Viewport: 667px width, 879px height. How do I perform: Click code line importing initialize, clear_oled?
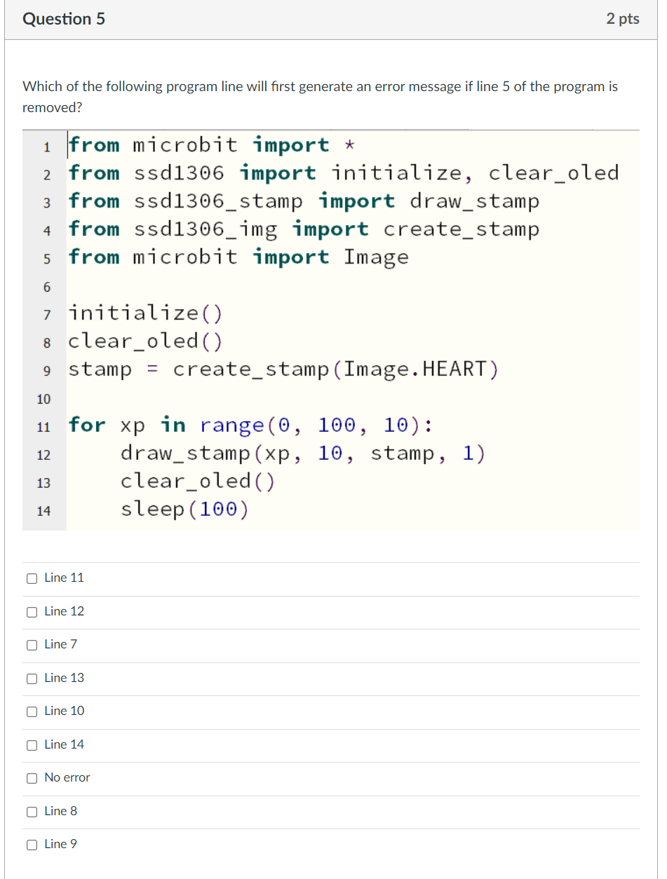coord(344,173)
